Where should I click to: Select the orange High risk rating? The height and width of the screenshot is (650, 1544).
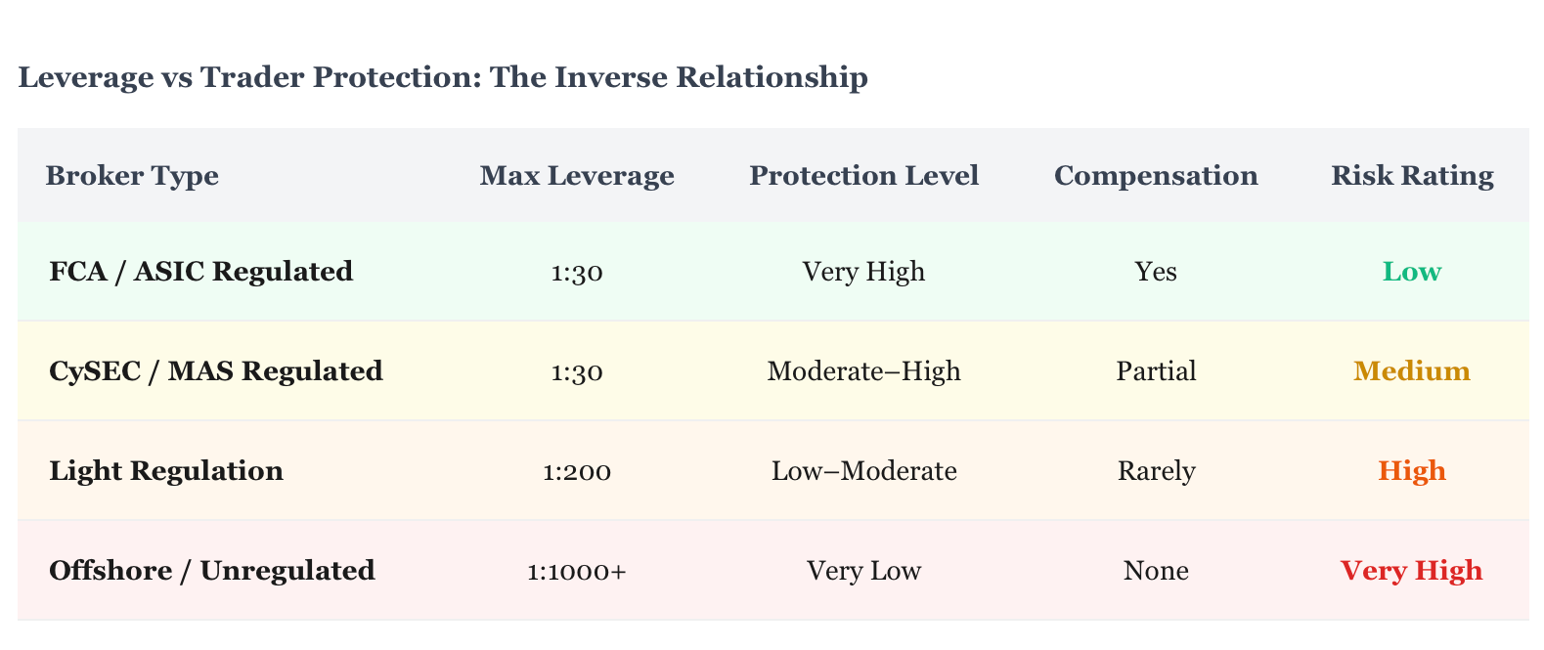click(1412, 471)
